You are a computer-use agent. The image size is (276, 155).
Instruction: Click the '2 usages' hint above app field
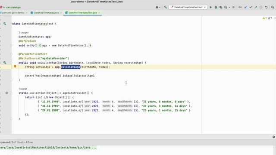coord(23,33)
